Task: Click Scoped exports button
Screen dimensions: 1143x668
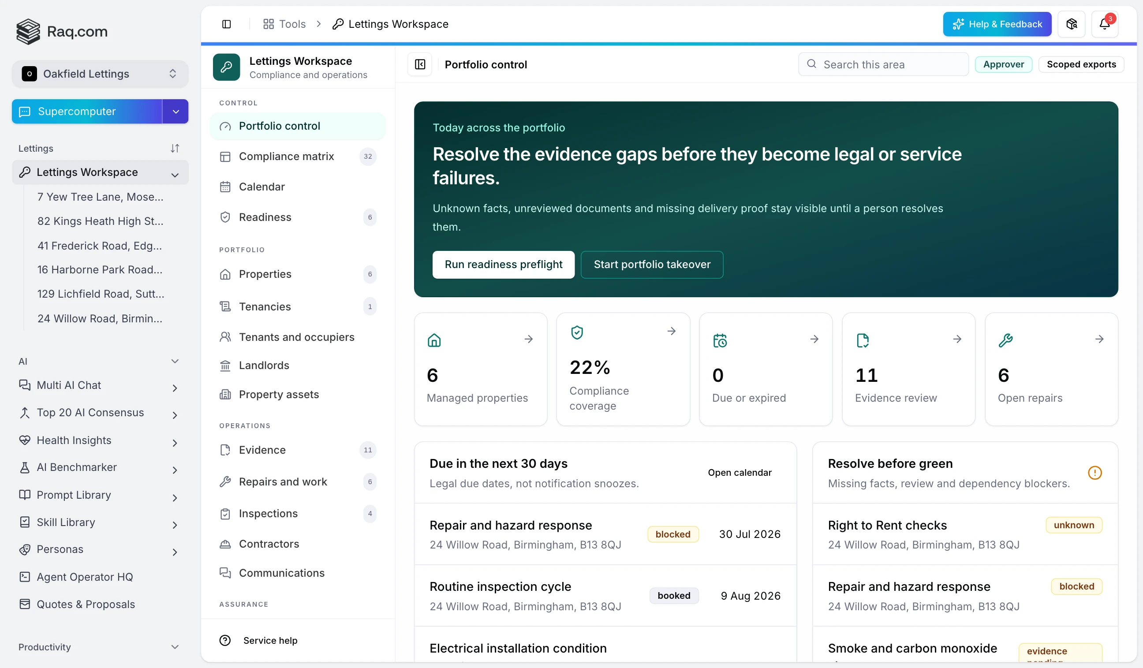Action: (x=1081, y=64)
